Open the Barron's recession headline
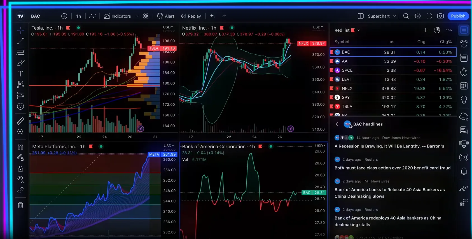Screen dimensions: 472x239 (389, 146)
